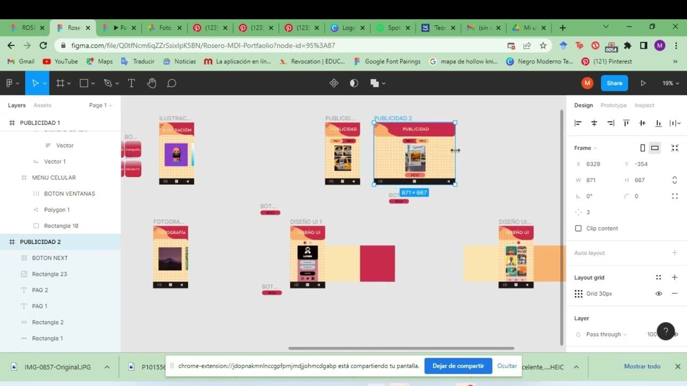The height and width of the screenshot is (386, 687).
Task: Click Align bottom icon
Action: pyautogui.click(x=659, y=123)
